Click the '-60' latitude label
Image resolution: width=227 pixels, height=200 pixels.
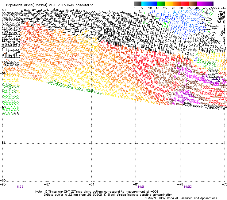pyautogui.click(x=3, y=180)
